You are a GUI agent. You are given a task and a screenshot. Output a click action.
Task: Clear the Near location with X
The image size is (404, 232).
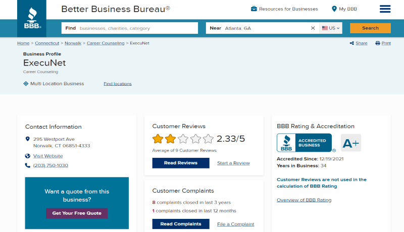pos(313,28)
